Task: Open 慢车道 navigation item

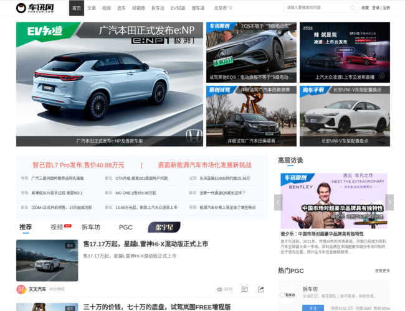Action: tap(198, 8)
